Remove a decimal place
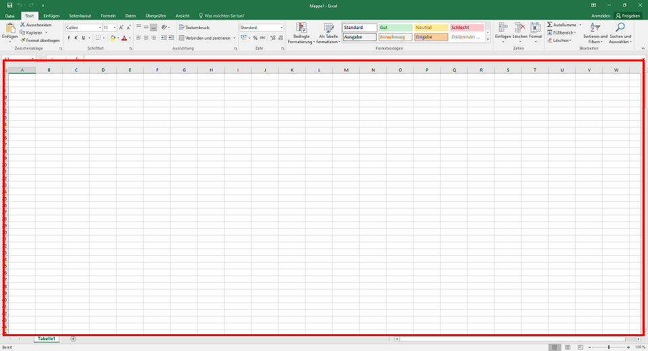Image resolution: width=648 pixels, height=351 pixels. [280, 38]
